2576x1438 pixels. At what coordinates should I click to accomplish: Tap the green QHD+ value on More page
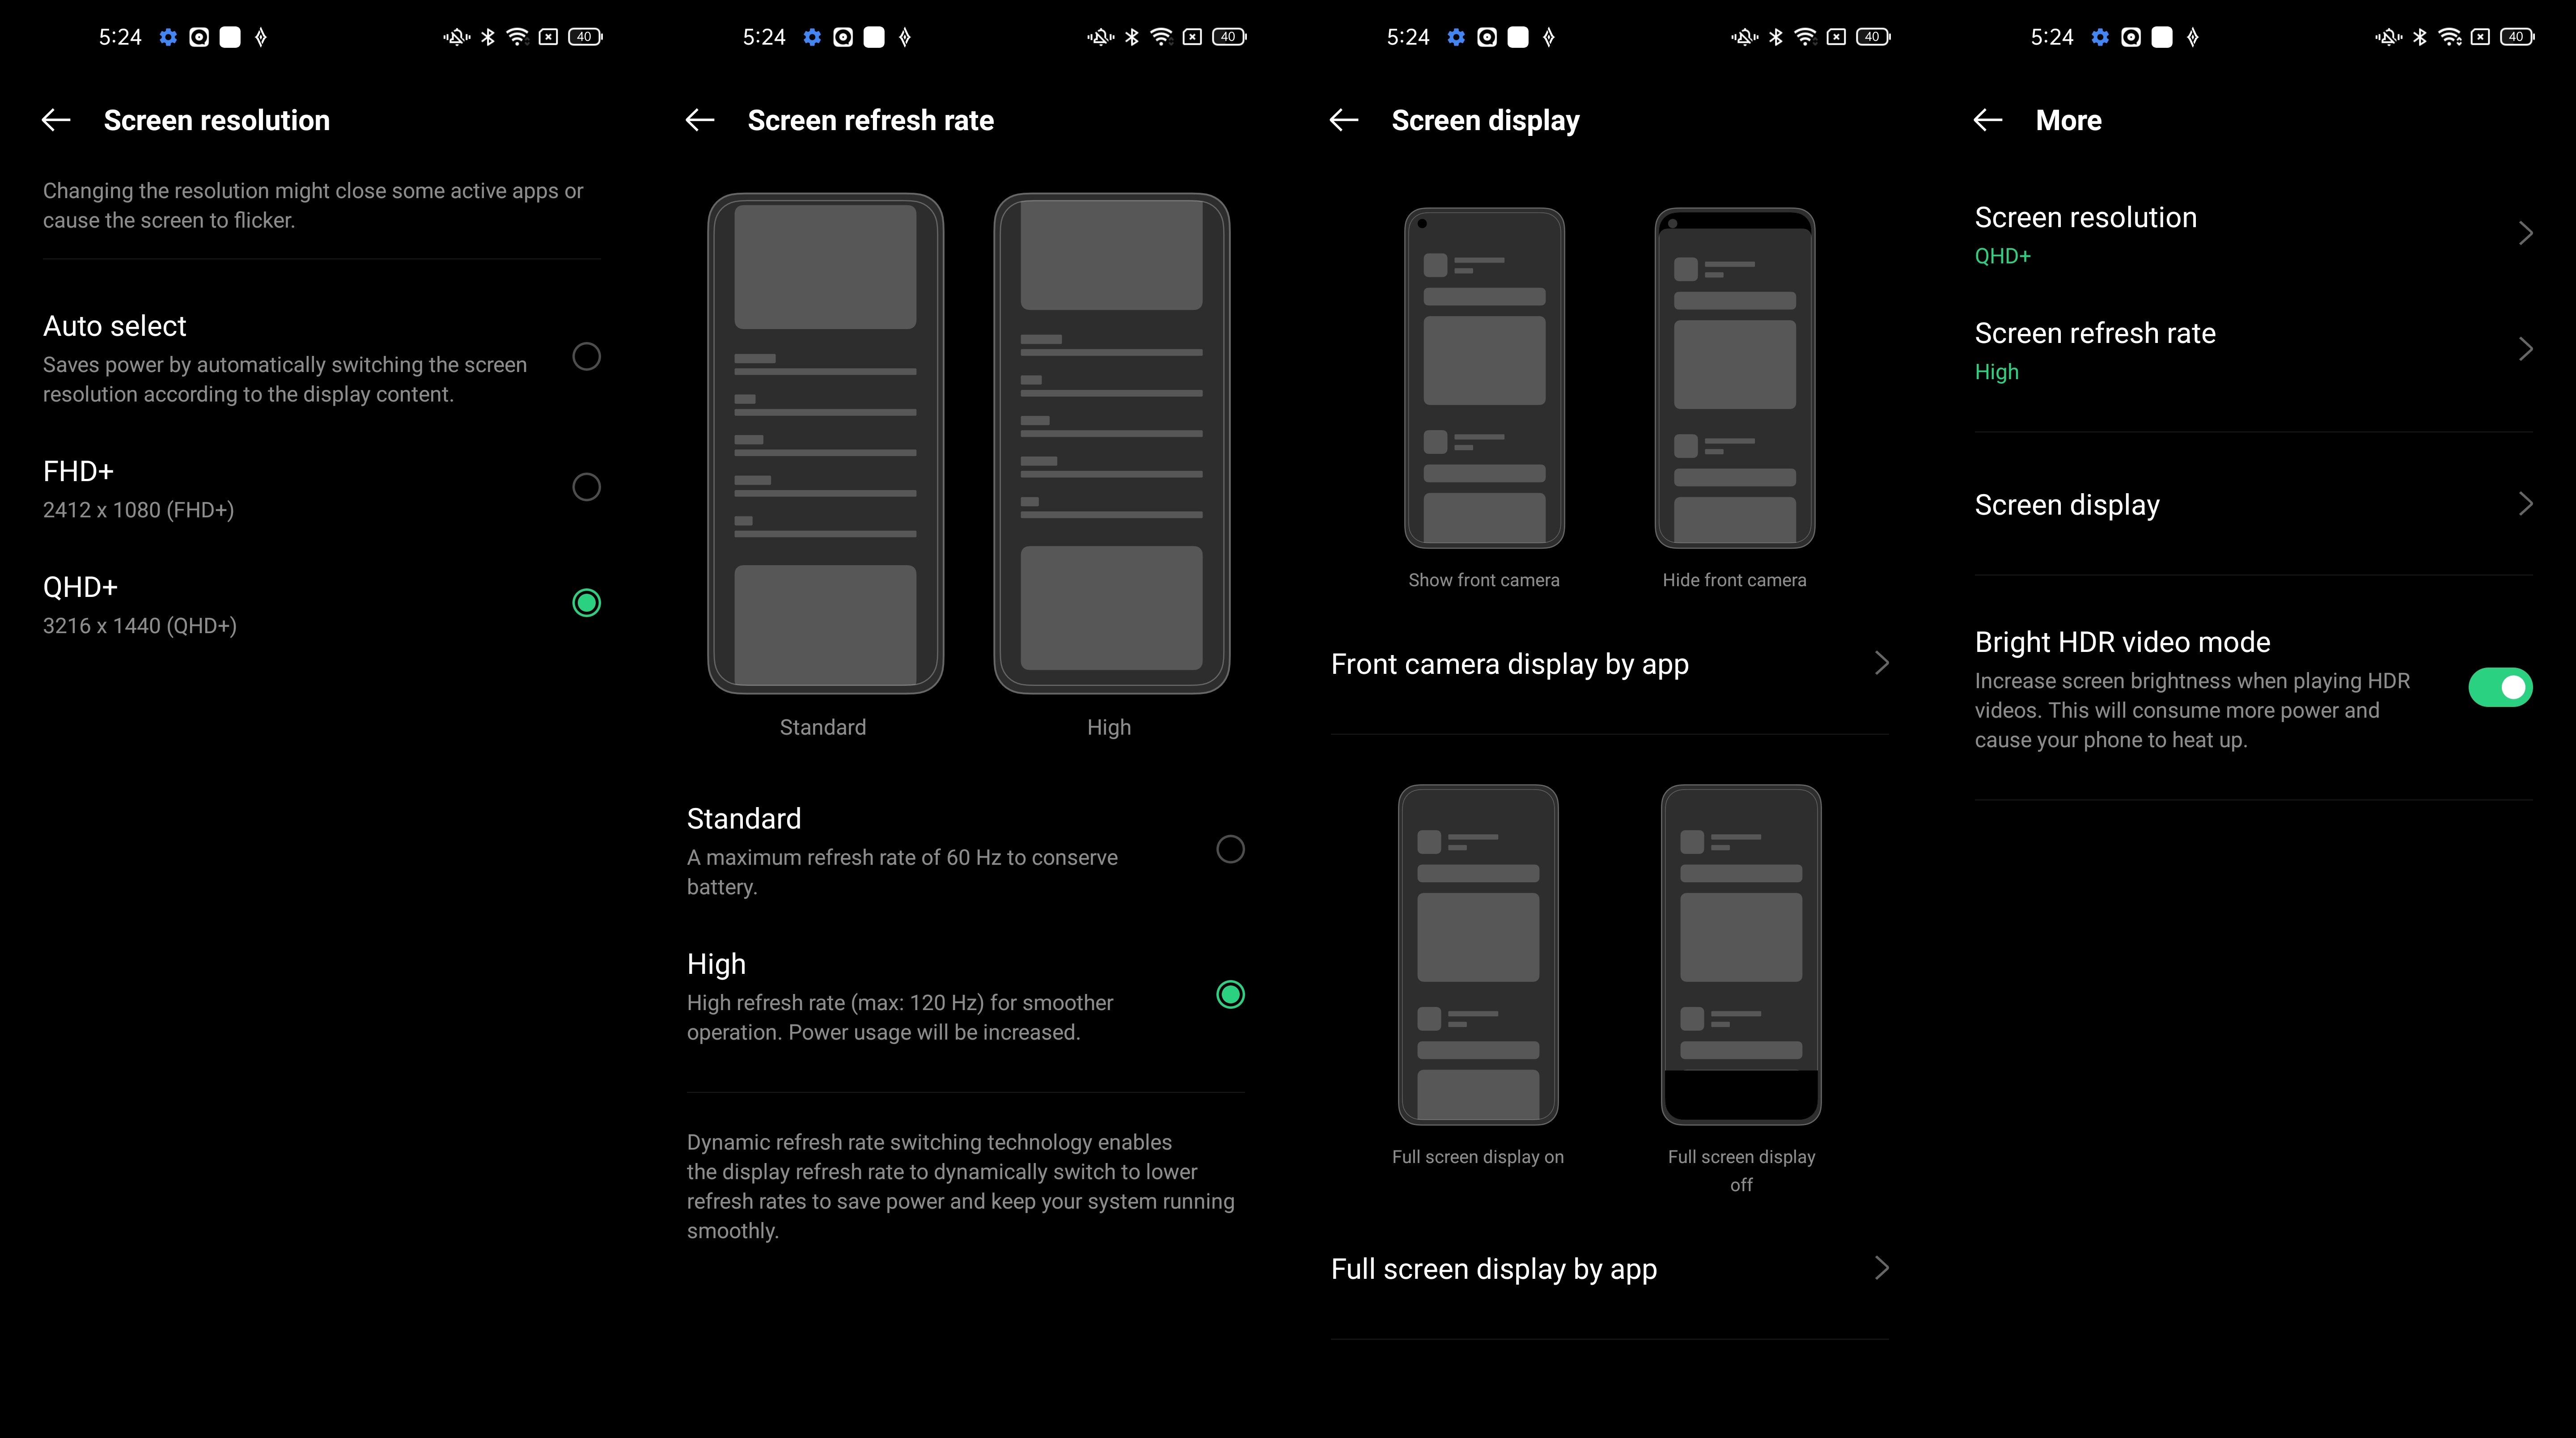click(x=2002, y=256)
